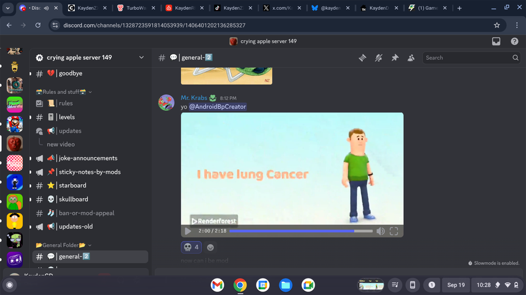The height and width of the screenshot is (295, 526).
Task: Open the Threads icon in channel header
Action: (x=362, y=58)
